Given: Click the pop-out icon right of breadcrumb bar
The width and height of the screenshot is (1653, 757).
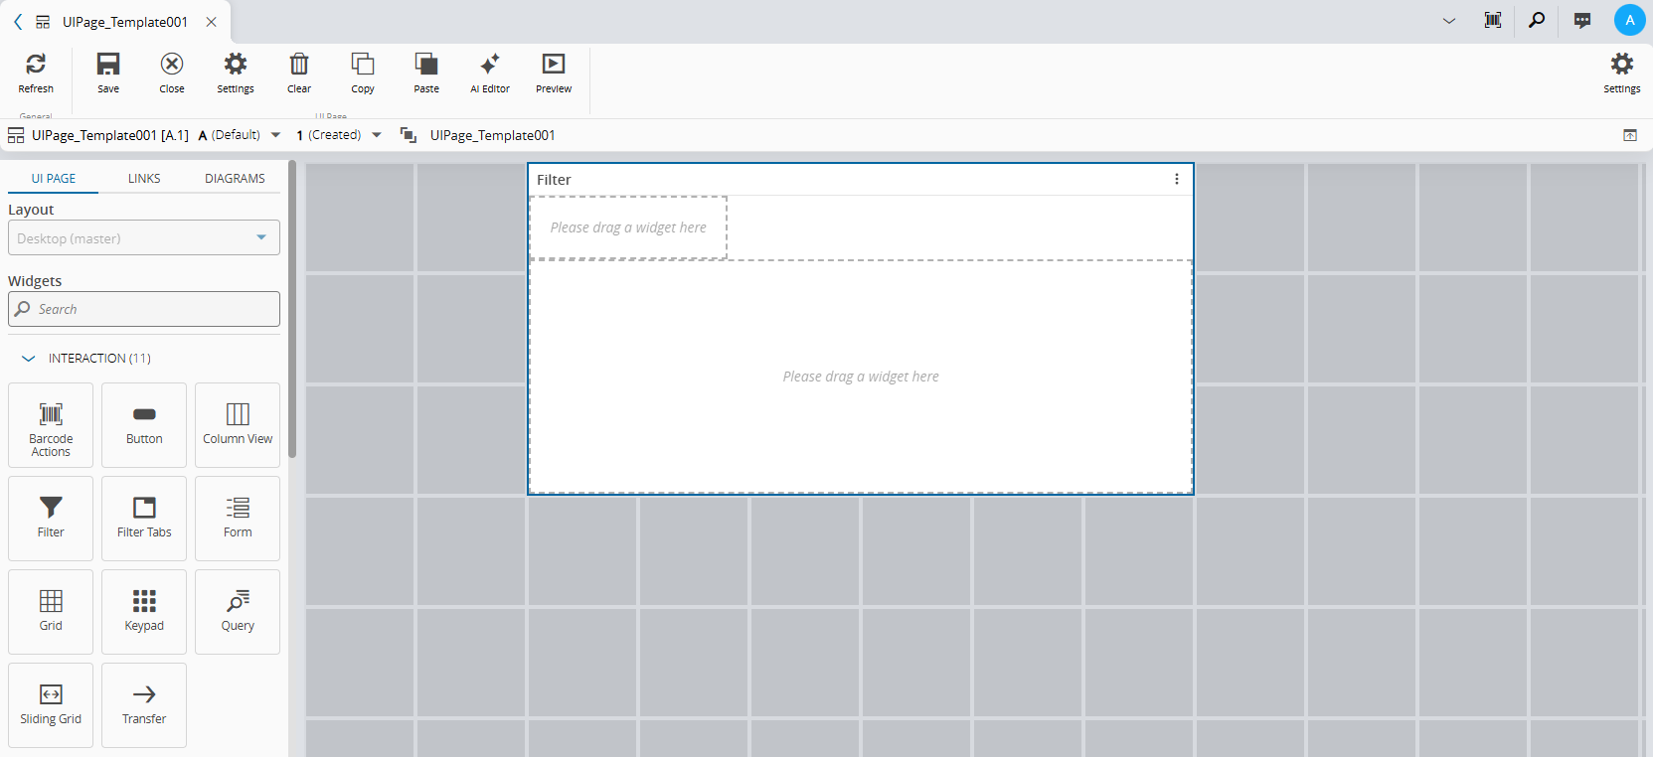Looking at the screenshot, I should pyautogui.click(x=1630, y=135).
